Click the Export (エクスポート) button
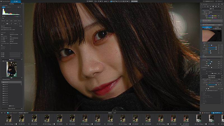The image size is (224, 126). click(216, 113)
